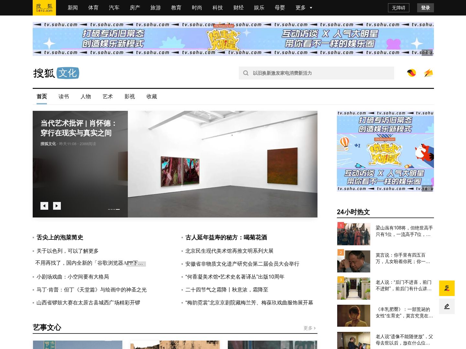Image resolution: width=466 pixels, height=349 pixels.
Task: Click thumbnail of hot article ranked 2
Action: coord(354,261)
